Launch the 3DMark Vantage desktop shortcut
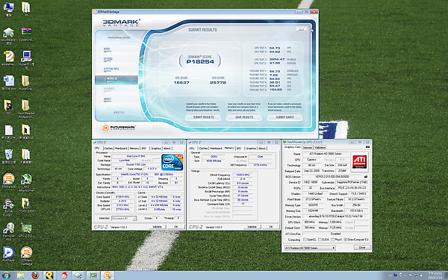This screenshot has height=280, width=448. point(26,256)
